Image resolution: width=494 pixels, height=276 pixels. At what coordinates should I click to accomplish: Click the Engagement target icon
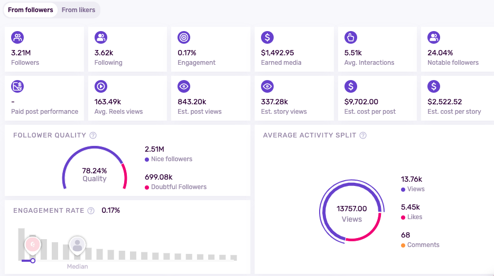pos(184,37)
